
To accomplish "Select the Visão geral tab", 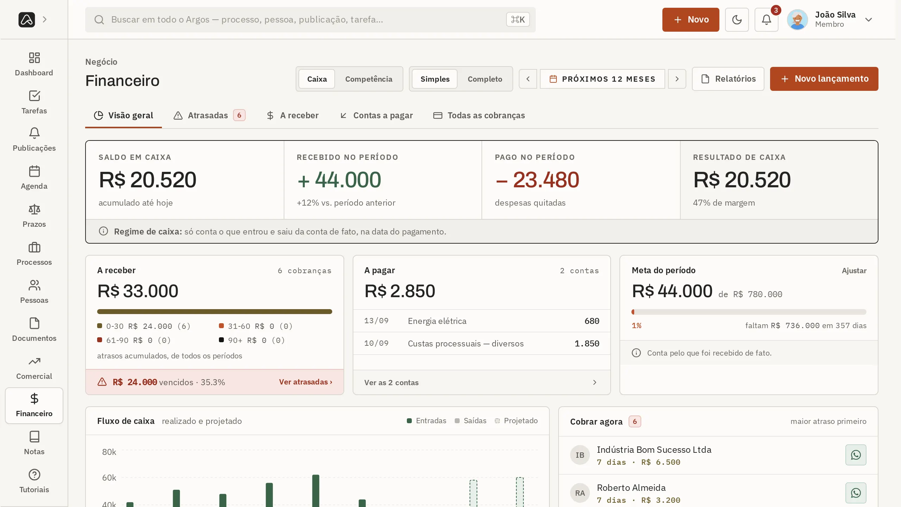I will tap(124, 115).
